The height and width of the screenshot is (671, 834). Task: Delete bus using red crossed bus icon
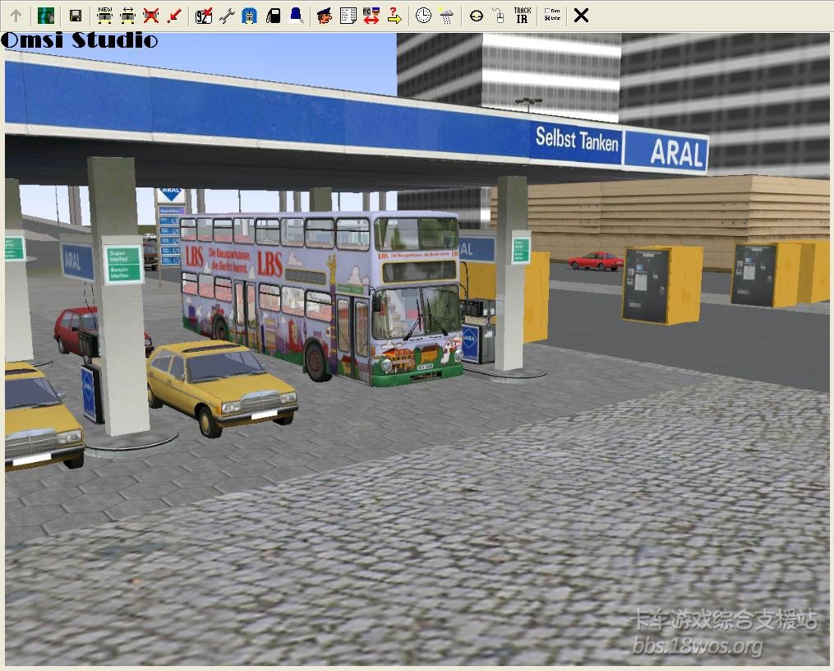151,16
